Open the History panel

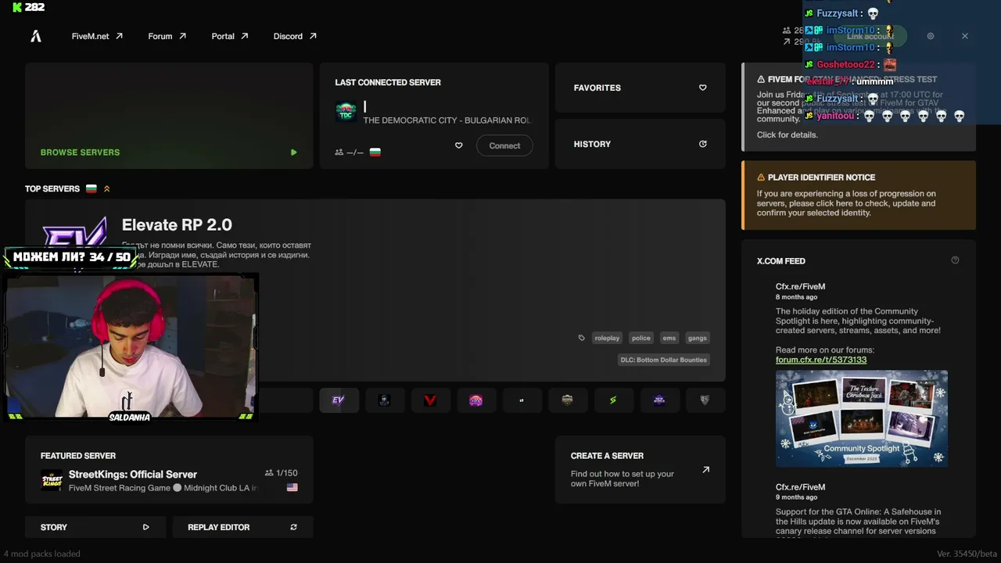pyautogui.click(x=640, y=144)
